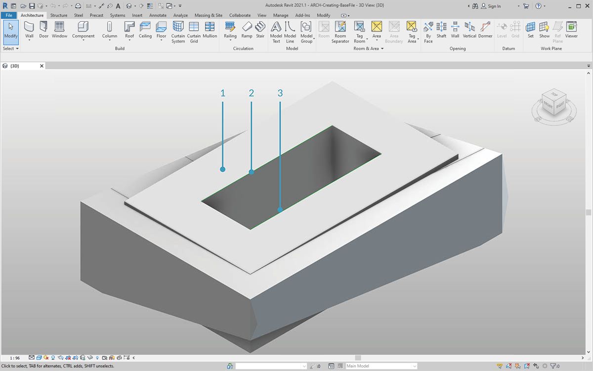
Task: Toggle the sun path display
Action: 45,358
